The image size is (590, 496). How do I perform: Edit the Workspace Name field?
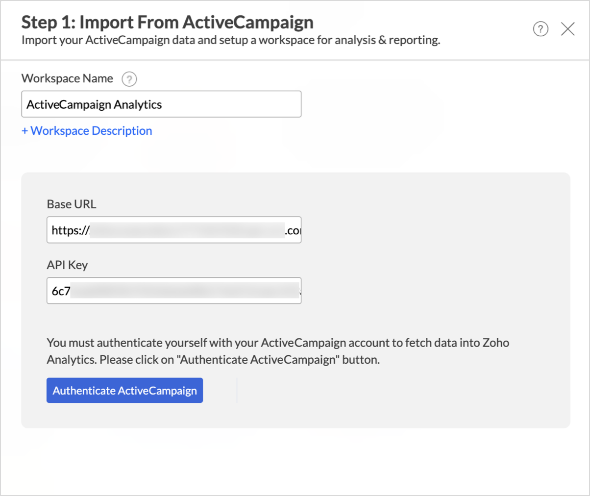[x=161, y=104]
